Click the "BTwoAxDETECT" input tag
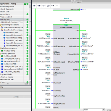 (44, 70)
